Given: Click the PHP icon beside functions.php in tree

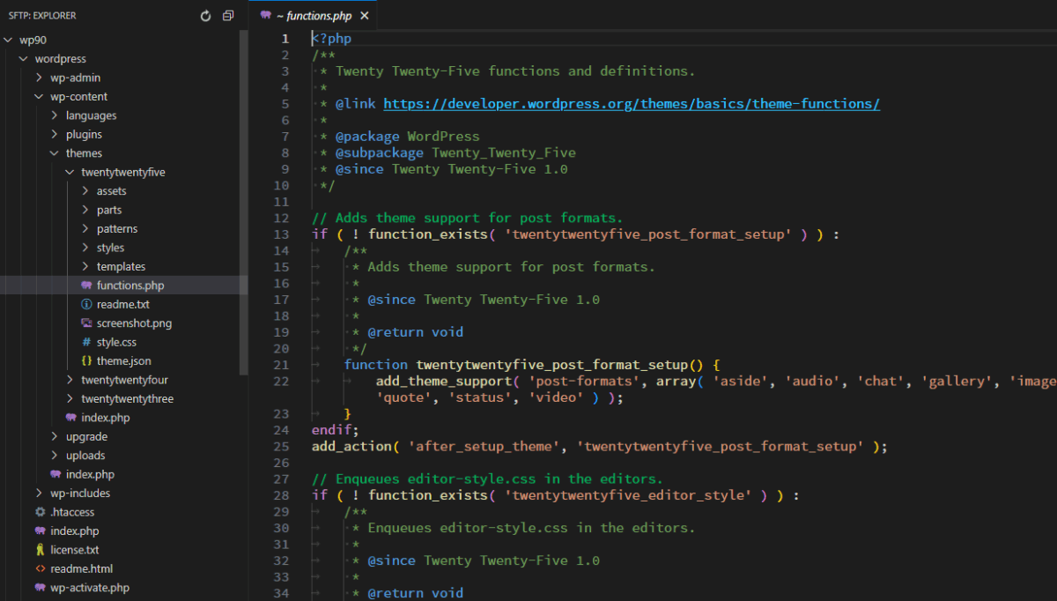Looking at the screenshot, I should coord(86,286).
